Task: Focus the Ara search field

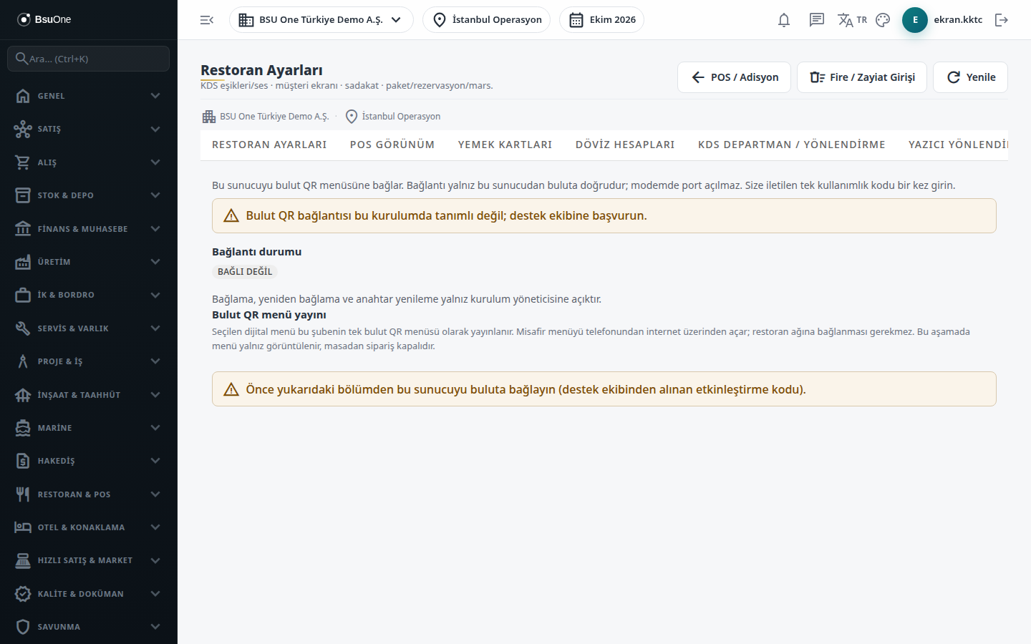Action: pyautogui.click(x=89, y=59)
